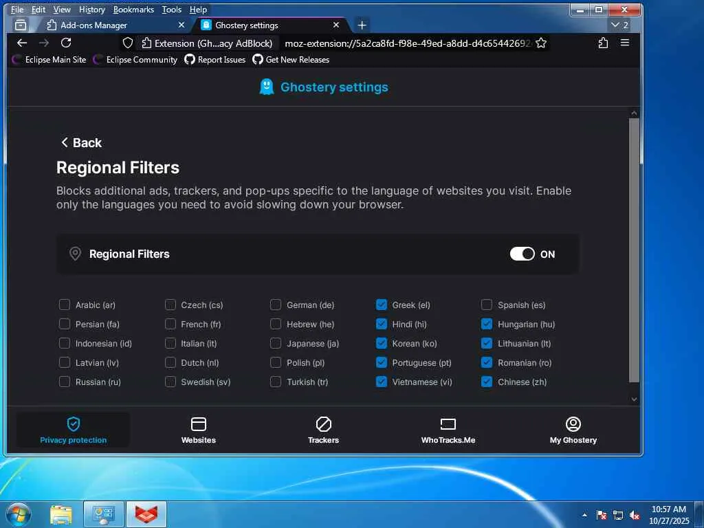Screen dimensions: 704x528
Task: Click the page scrollbar up arrow
Action: click(x=634, y=113)
